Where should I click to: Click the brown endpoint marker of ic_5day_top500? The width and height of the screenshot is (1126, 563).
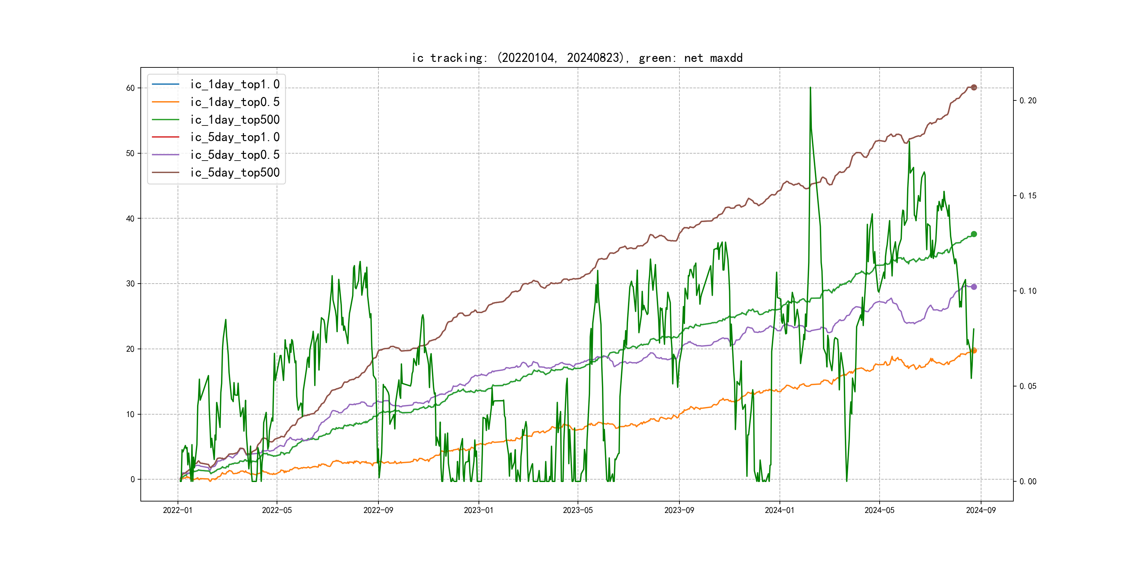pos(973,88)
